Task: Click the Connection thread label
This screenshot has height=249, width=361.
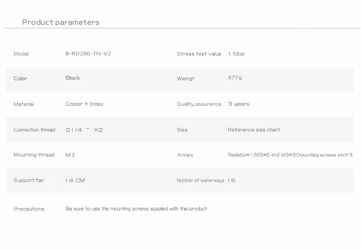Action: [x=34, y=130]
